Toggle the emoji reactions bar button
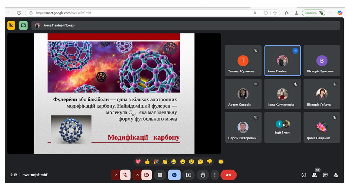This screenshot has height=196, width=348. coord(174,175)
